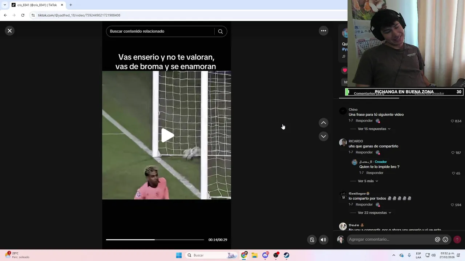
Task: Show hidden system tray icons chevron
Action: pos(393,255)
